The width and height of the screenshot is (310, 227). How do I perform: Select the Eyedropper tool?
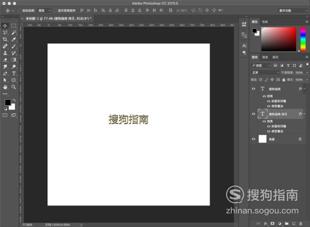14,40
